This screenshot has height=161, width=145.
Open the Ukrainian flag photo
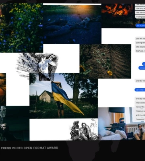[64, 96]
